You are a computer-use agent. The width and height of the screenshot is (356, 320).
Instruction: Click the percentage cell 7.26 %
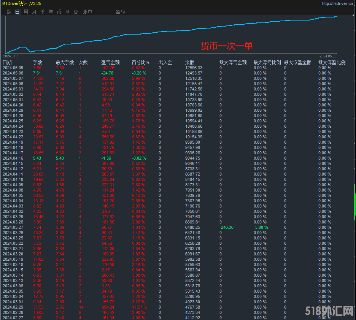click(138, 297)
